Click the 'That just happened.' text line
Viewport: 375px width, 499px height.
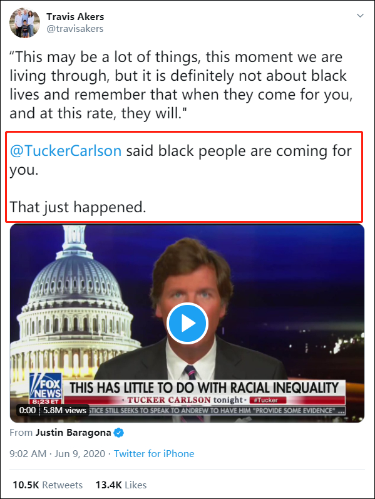click(78, 207)
